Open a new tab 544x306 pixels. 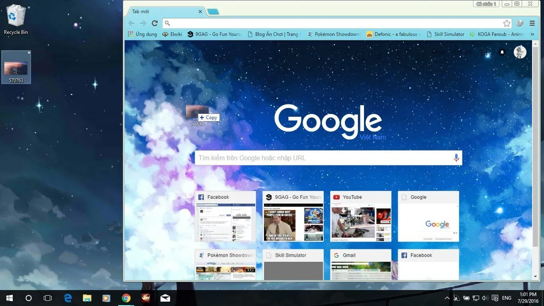click(x=213, y=12)
